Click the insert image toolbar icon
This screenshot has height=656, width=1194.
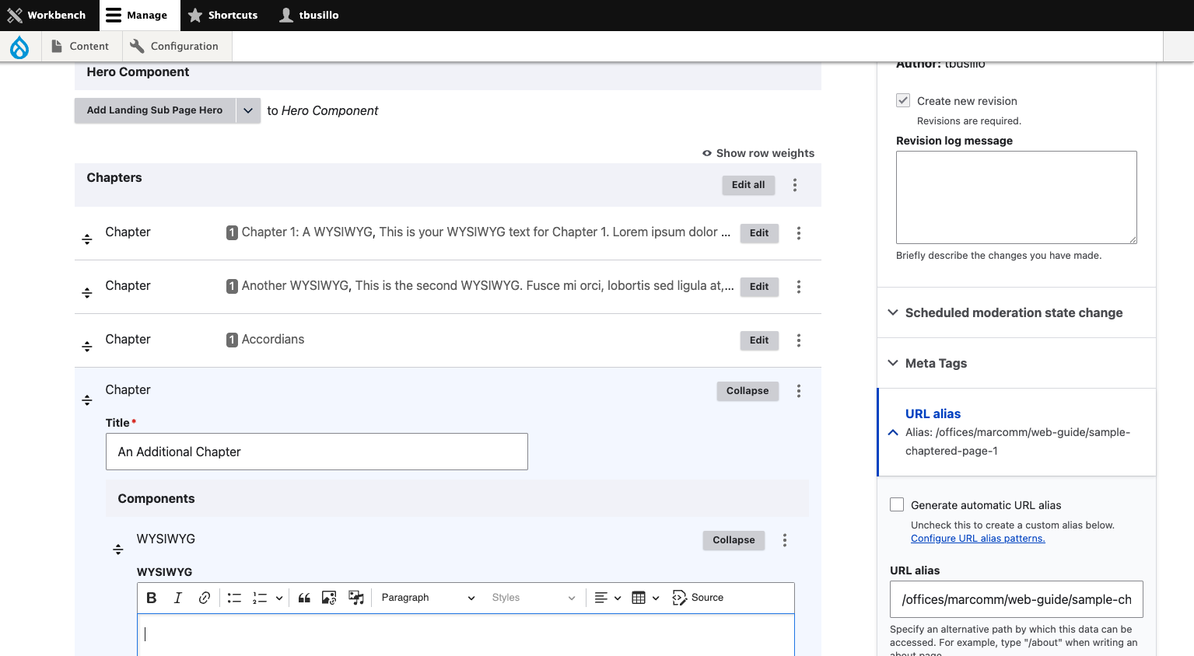[x=330, y=598]
